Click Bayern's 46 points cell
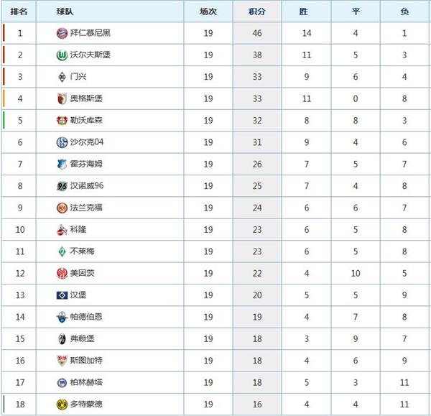 pos(257,33)
